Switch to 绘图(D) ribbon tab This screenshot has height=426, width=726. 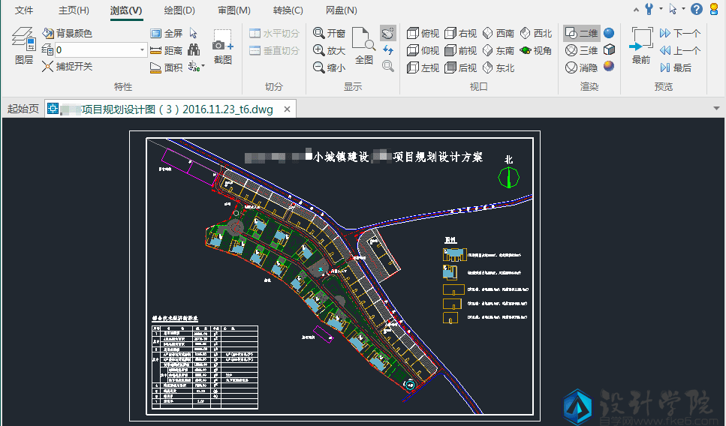[x=179, y=10]
